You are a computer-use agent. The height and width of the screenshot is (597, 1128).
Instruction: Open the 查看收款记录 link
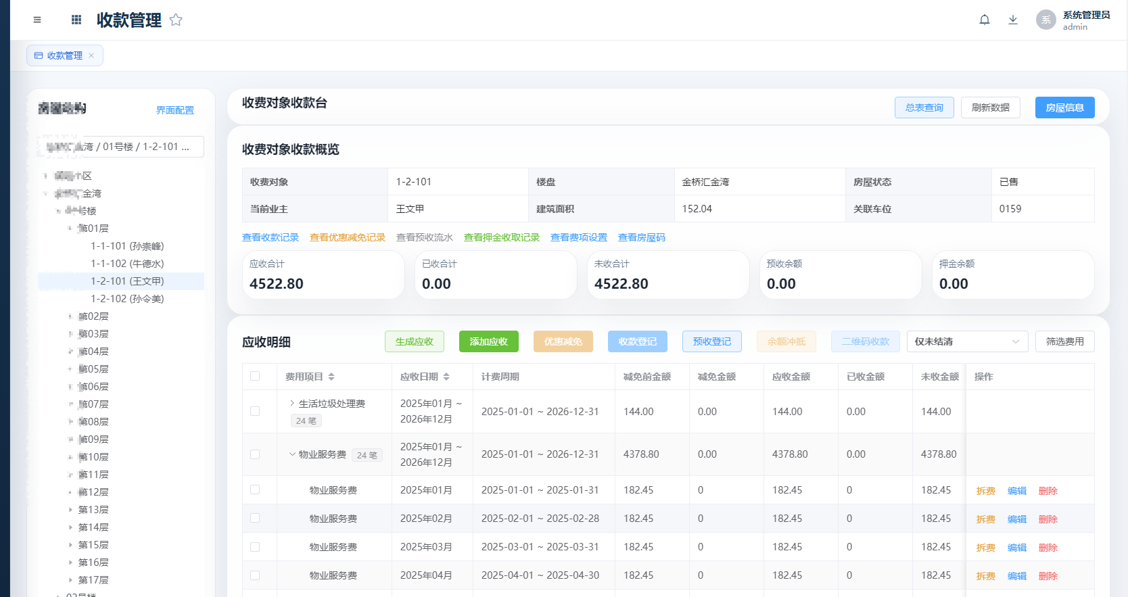pyautogui.click(x=271, y=237)
